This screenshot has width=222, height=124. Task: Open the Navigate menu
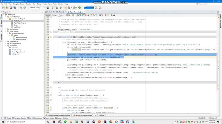click(16, 4)
